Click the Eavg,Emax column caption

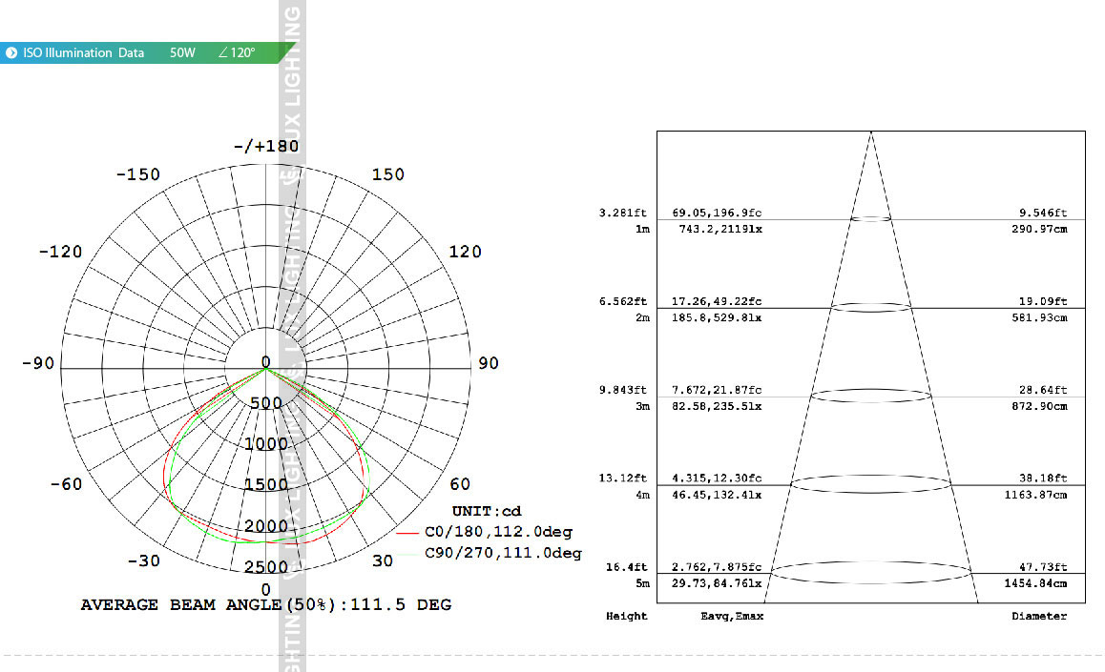732,617
